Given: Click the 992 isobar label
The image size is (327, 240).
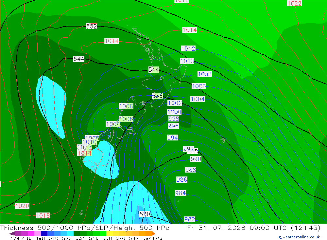Looking at the screenshot, I should (189, 149).
